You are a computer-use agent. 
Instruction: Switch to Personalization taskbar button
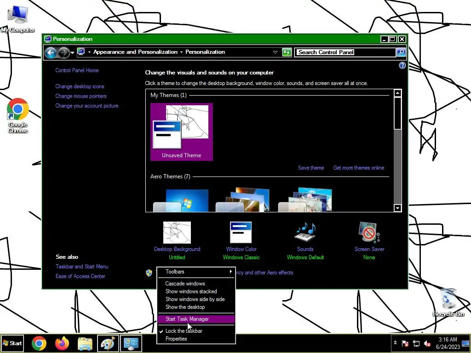131,343
